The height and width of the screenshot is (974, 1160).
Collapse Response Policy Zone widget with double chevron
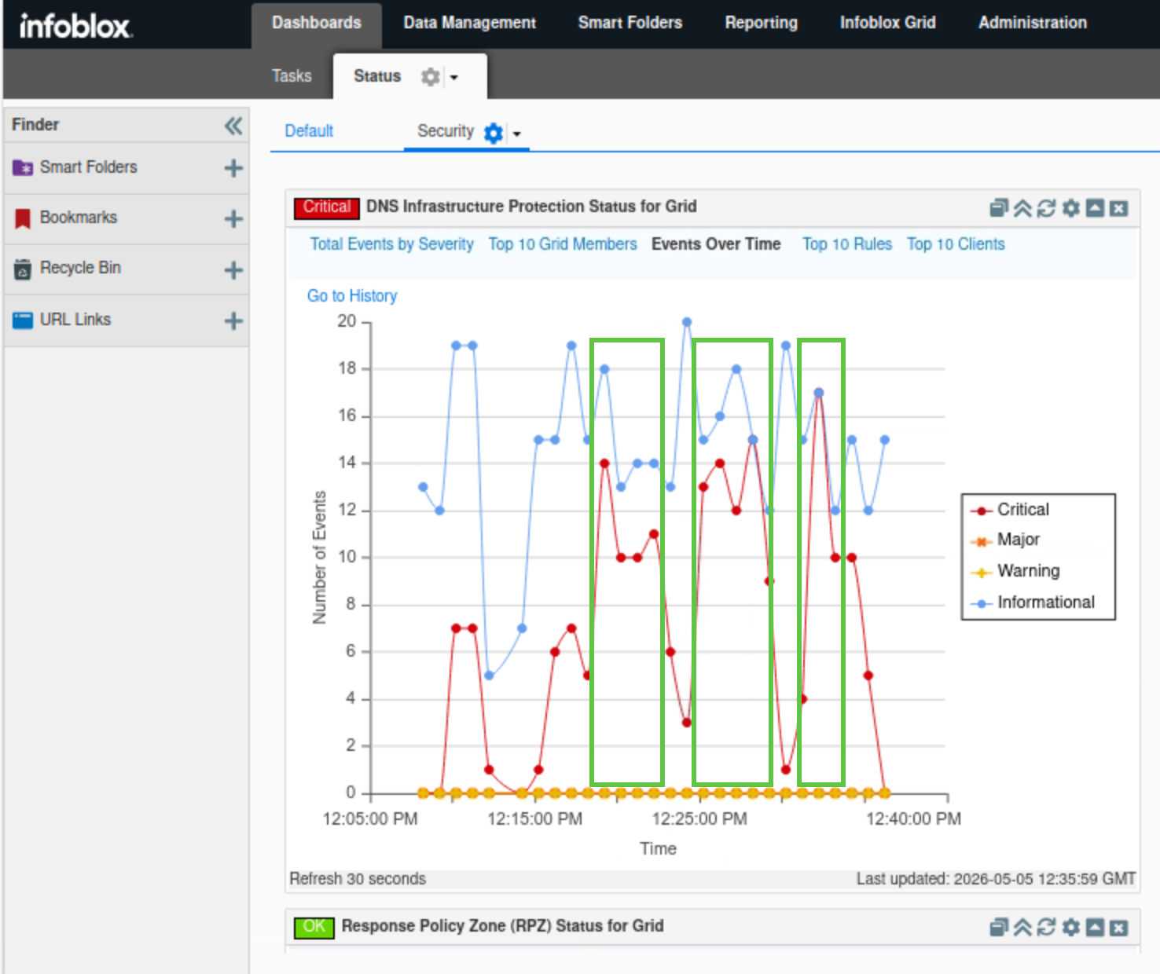1022,928
